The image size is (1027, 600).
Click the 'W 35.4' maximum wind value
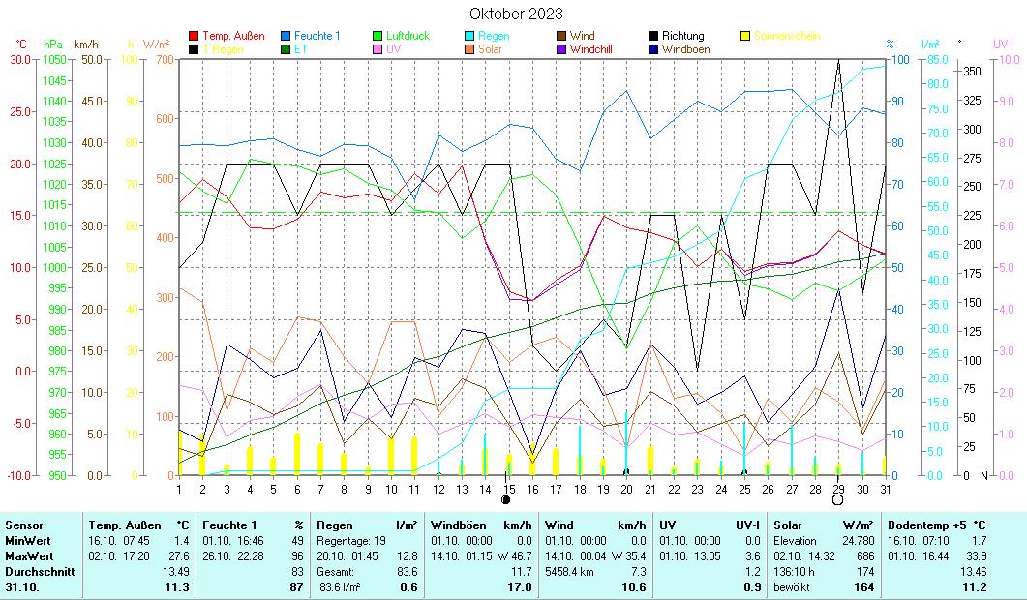click(x=629, y=556)
